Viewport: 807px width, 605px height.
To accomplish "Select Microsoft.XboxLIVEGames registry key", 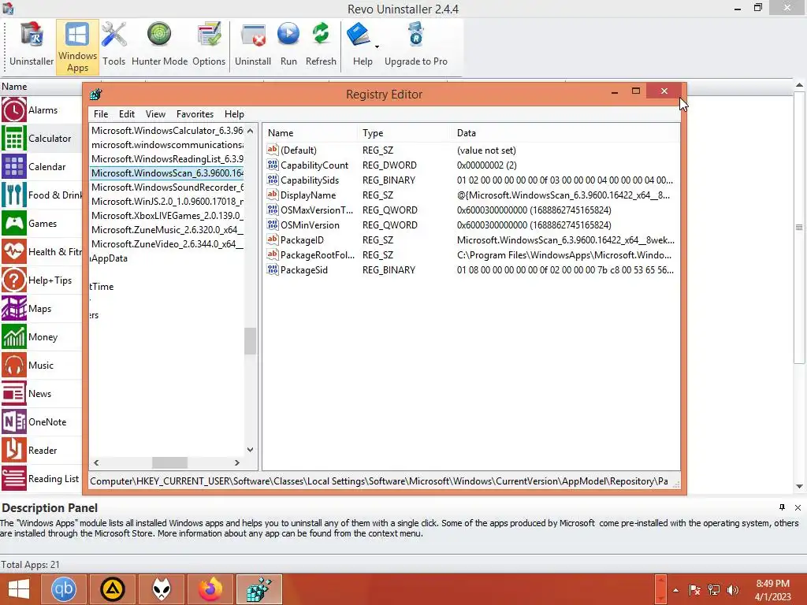I will [x=167, y=216].
